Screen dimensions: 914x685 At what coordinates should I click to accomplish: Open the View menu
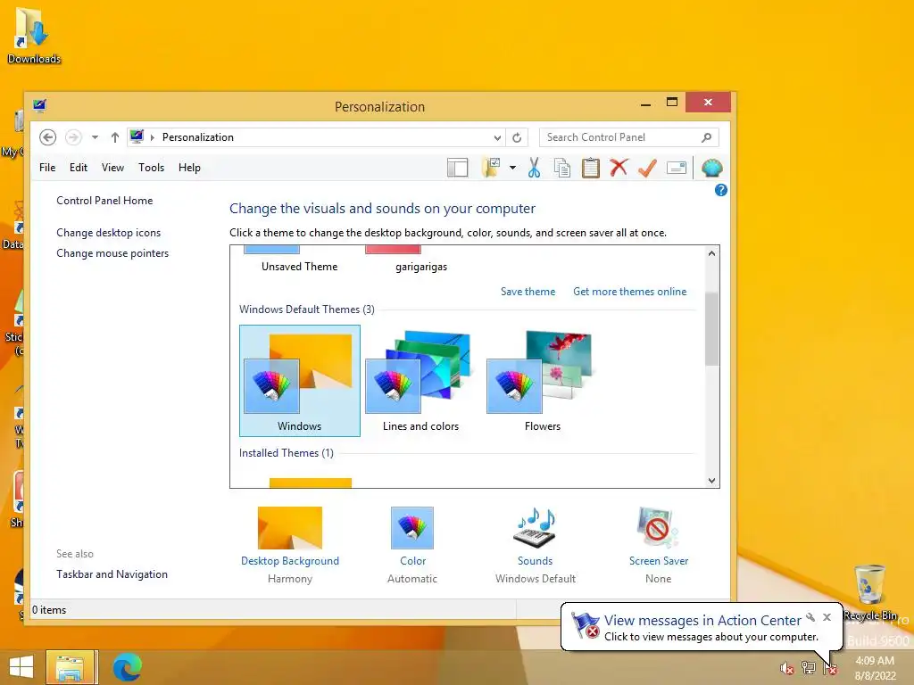click(x=112, y=168)
